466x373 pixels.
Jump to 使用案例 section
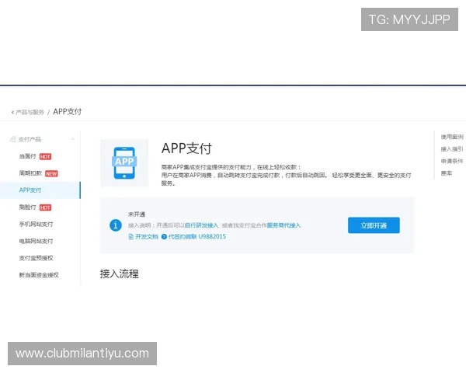[x=452, y=137]
